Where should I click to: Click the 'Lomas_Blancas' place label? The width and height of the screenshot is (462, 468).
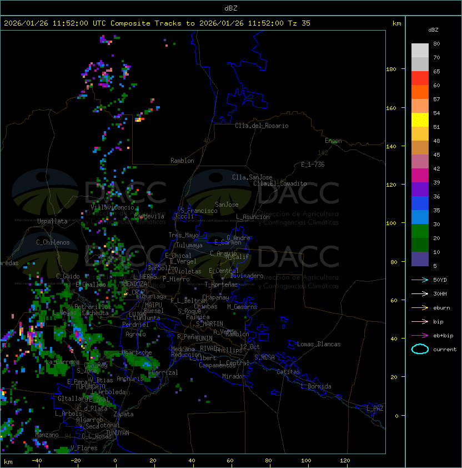(x=319, y=344)
